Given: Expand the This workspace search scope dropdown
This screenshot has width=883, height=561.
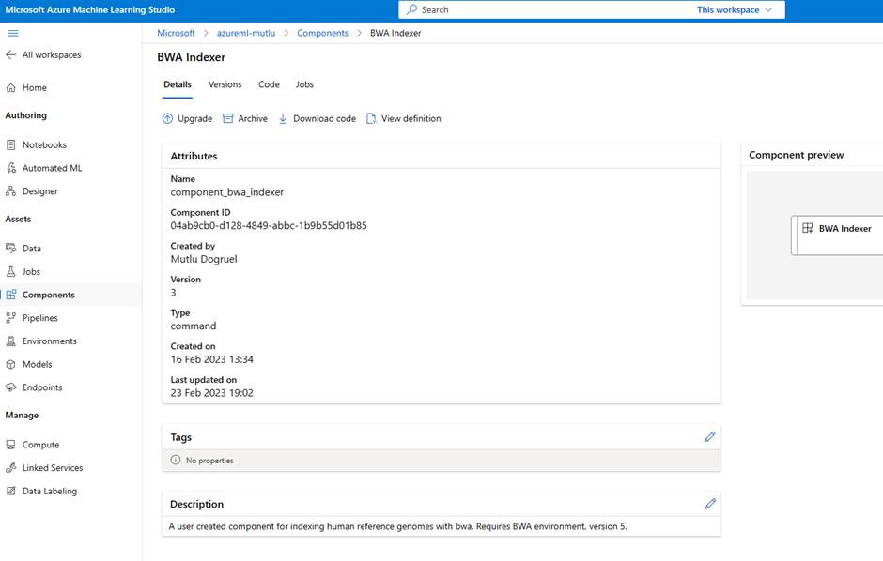Looking at the screenshot, I should tap(735, 9).
